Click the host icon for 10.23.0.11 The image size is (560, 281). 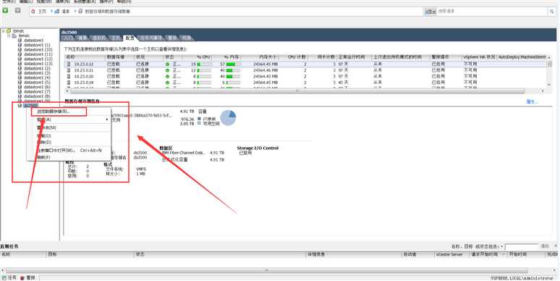point(69,70)
